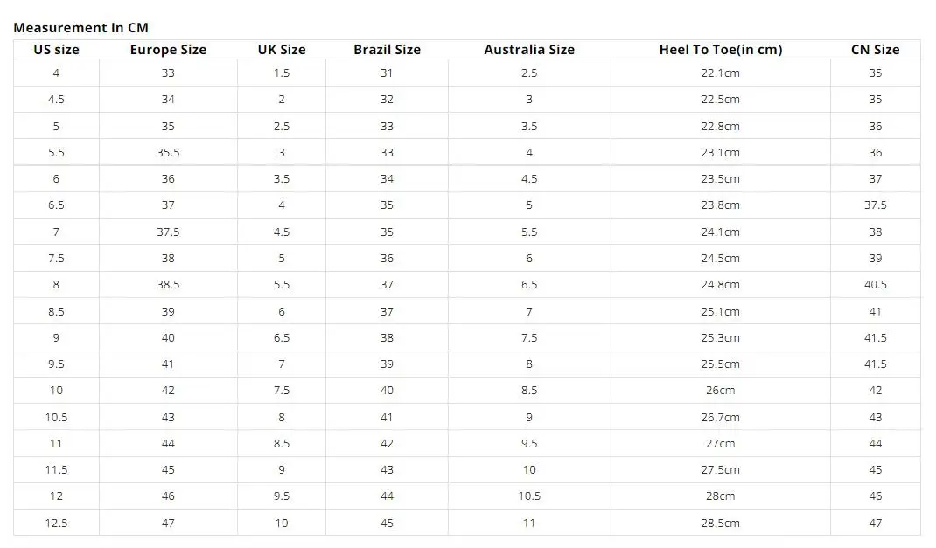Click the Europe size 35.5 cell
Image resolution: width=936 pixels, height=548 pixels.
pos(168,153)
